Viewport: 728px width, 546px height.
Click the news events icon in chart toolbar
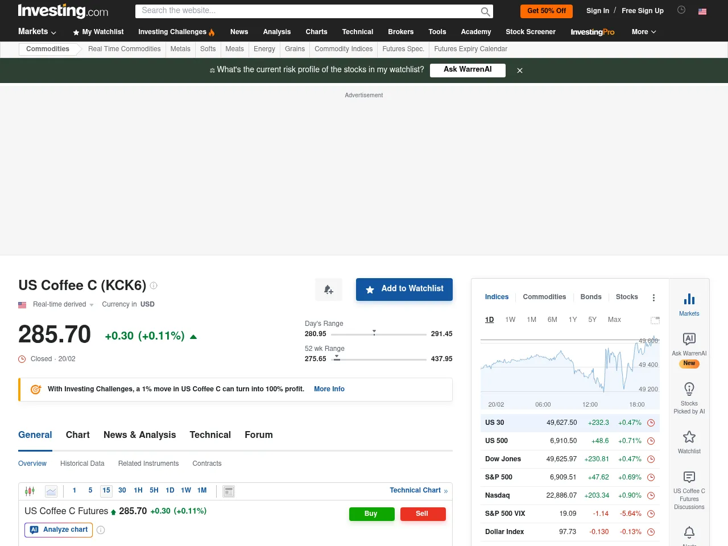228,490
